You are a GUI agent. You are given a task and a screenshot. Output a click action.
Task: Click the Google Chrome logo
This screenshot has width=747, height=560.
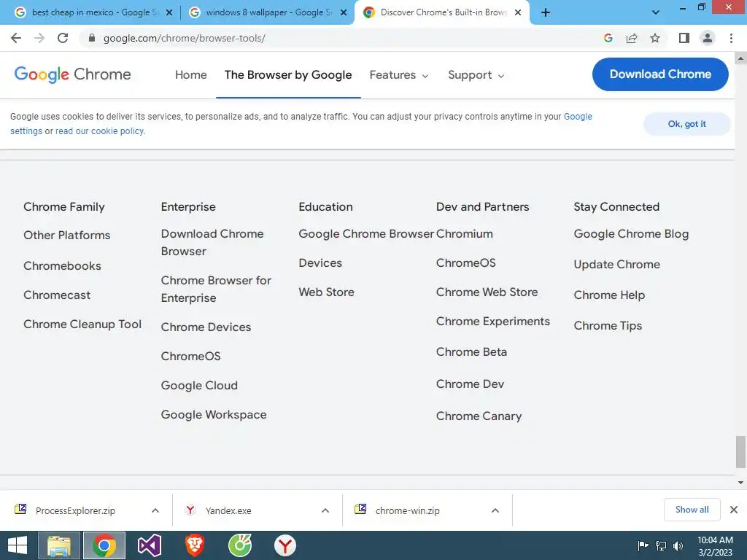(72, 75)
